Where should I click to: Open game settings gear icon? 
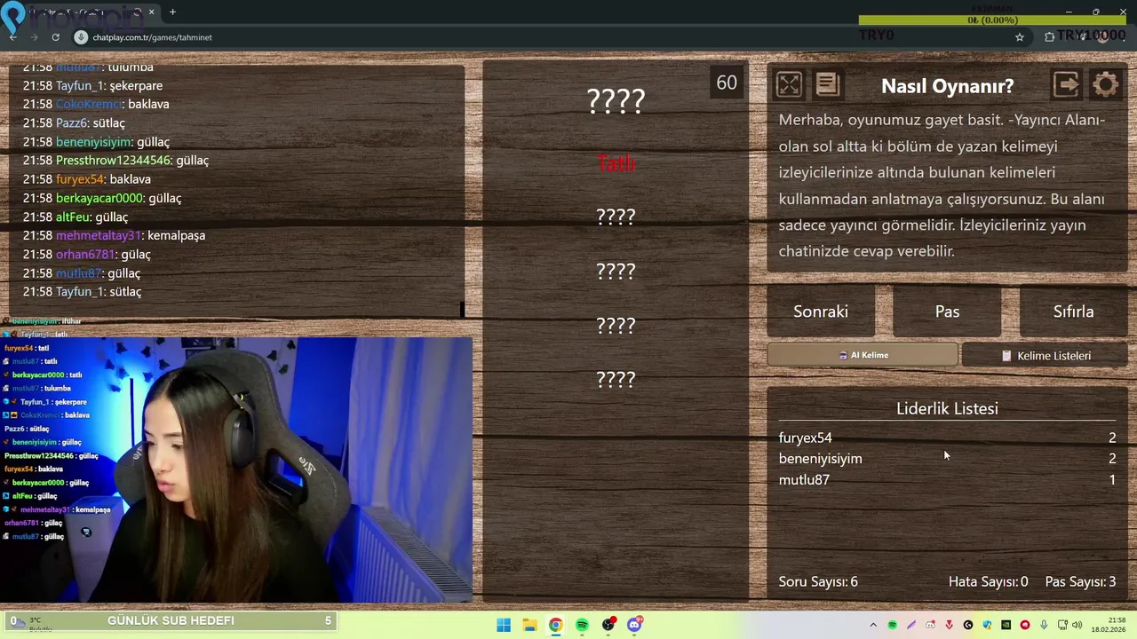pos(1106,85)
